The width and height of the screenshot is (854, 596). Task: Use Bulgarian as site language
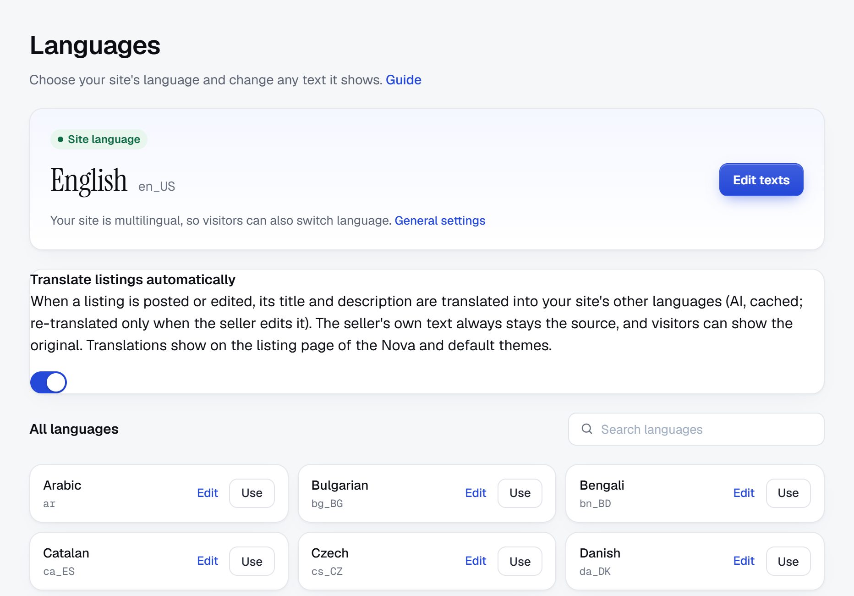coord(520,493)
